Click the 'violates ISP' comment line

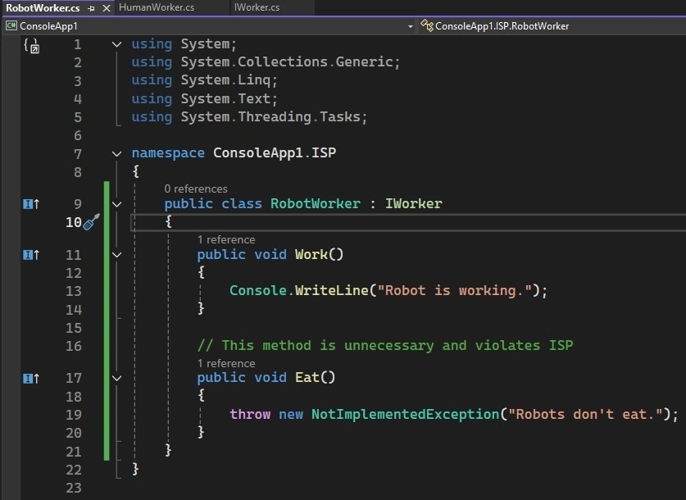[x=385, y=346]
